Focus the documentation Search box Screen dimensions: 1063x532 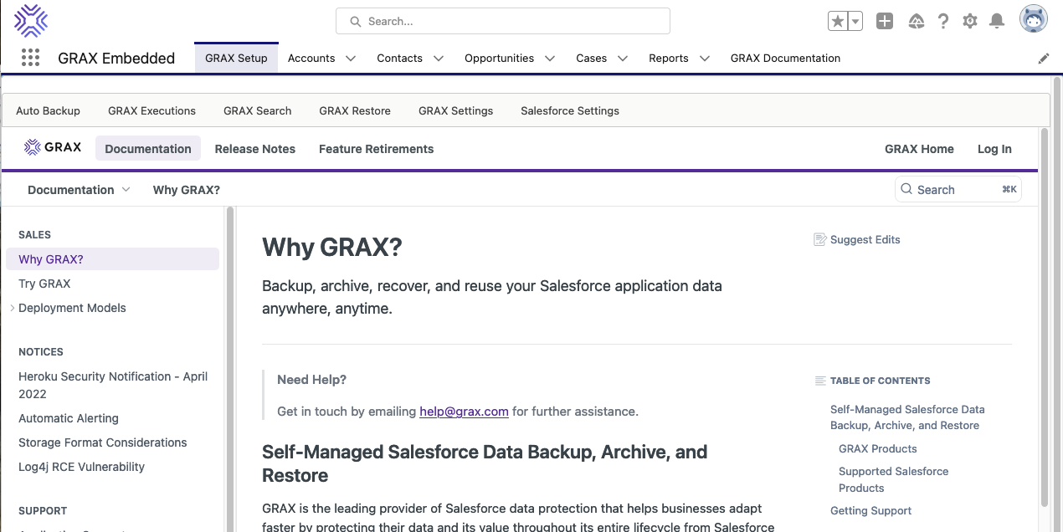[958, 189]
